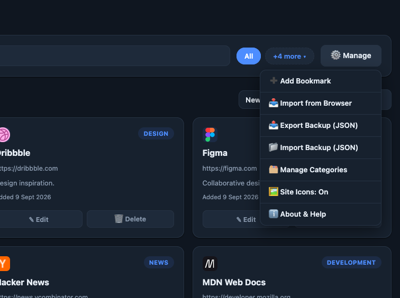Click the trash can icon on Dribbble card

(x=119, y=219)
